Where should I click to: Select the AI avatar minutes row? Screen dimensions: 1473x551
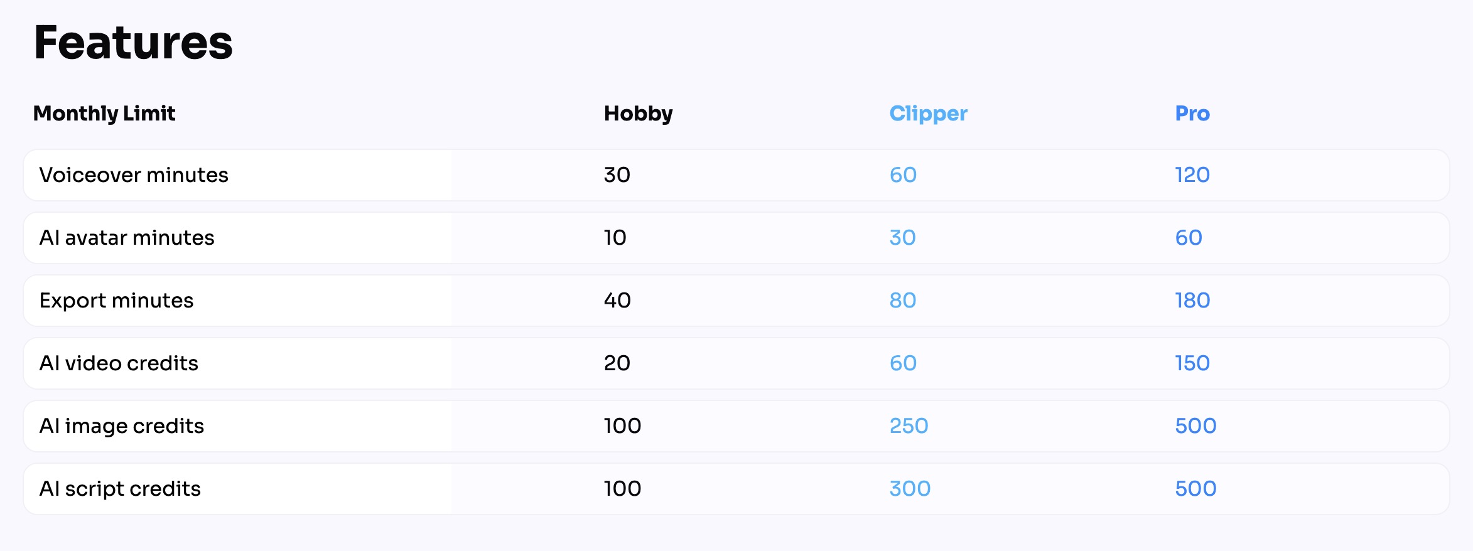click(x=736, y=238)
